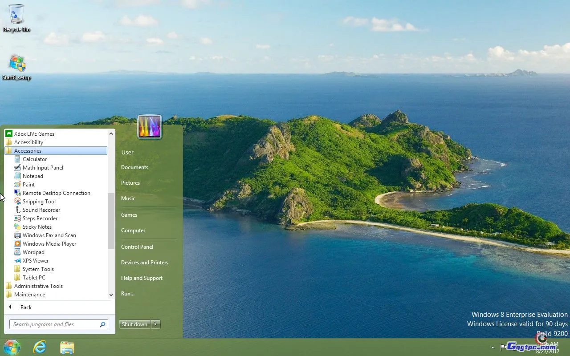Launch Remote Desktop Connection
The width and height of the screenshot is (570, 356).
56,193
